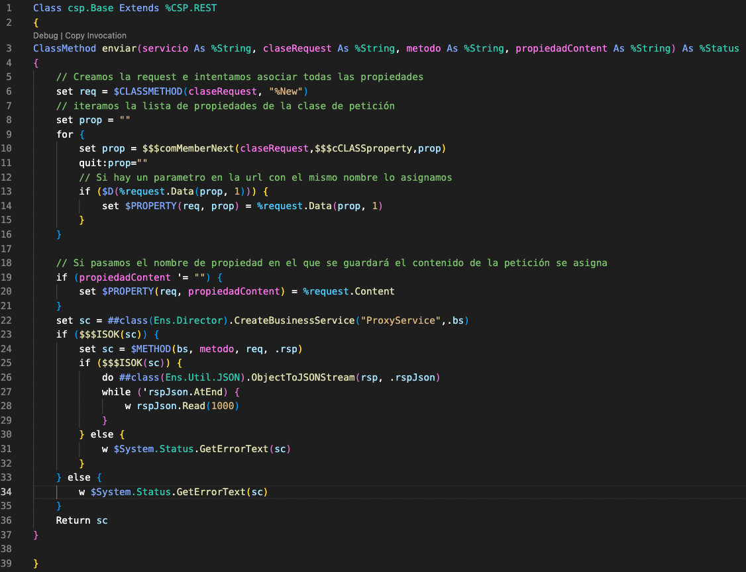Viewport: 746px width, 572px height.
Task: Click the Copy Invocation CodeLens link
Action: (95, 36)
